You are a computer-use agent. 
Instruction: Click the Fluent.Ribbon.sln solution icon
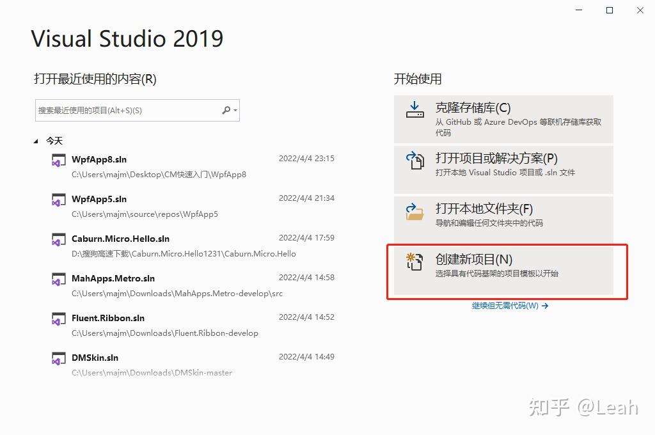point(58,319)
